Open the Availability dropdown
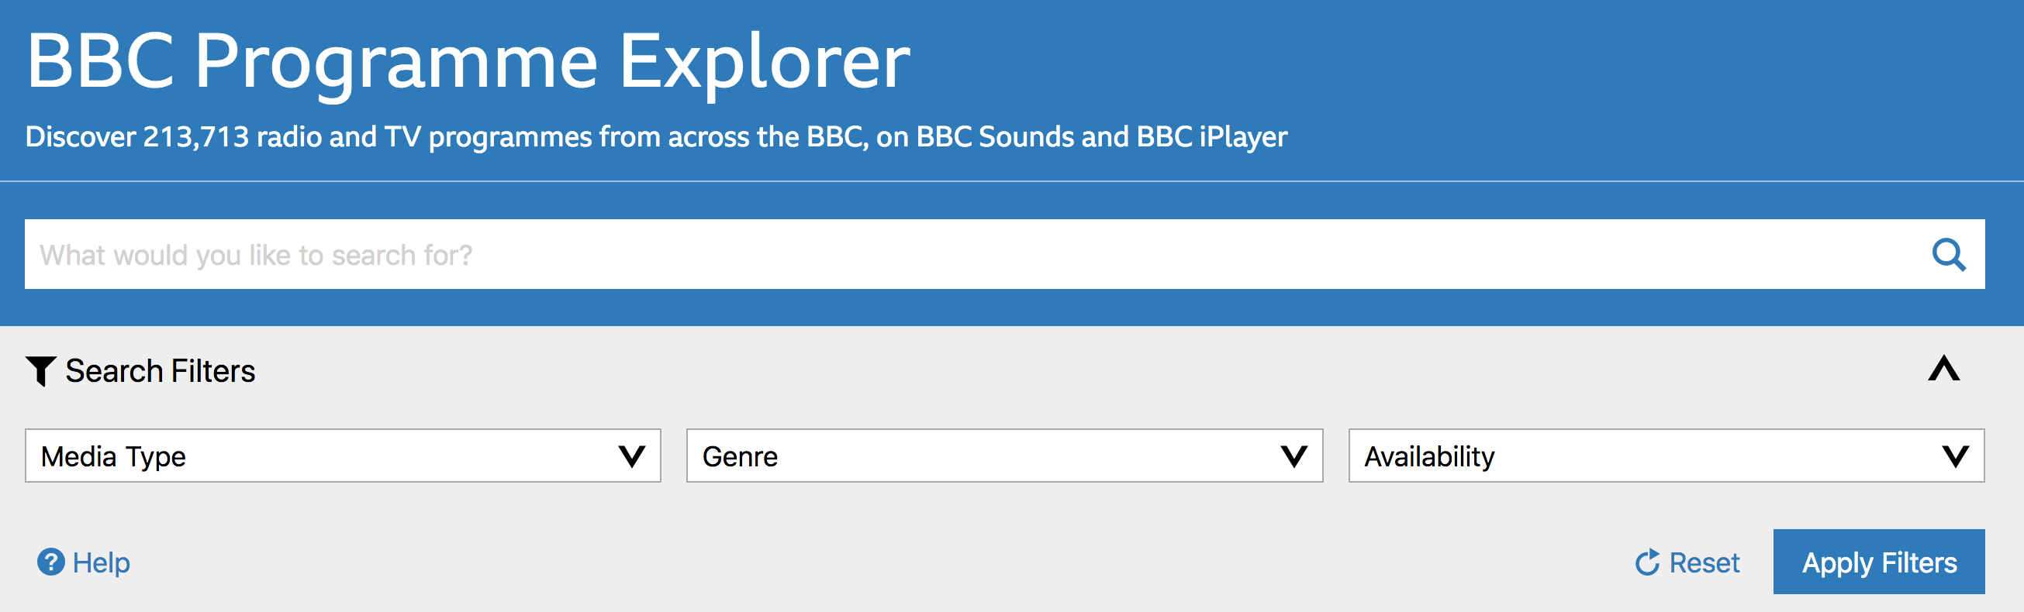 tap(1666, 456)
